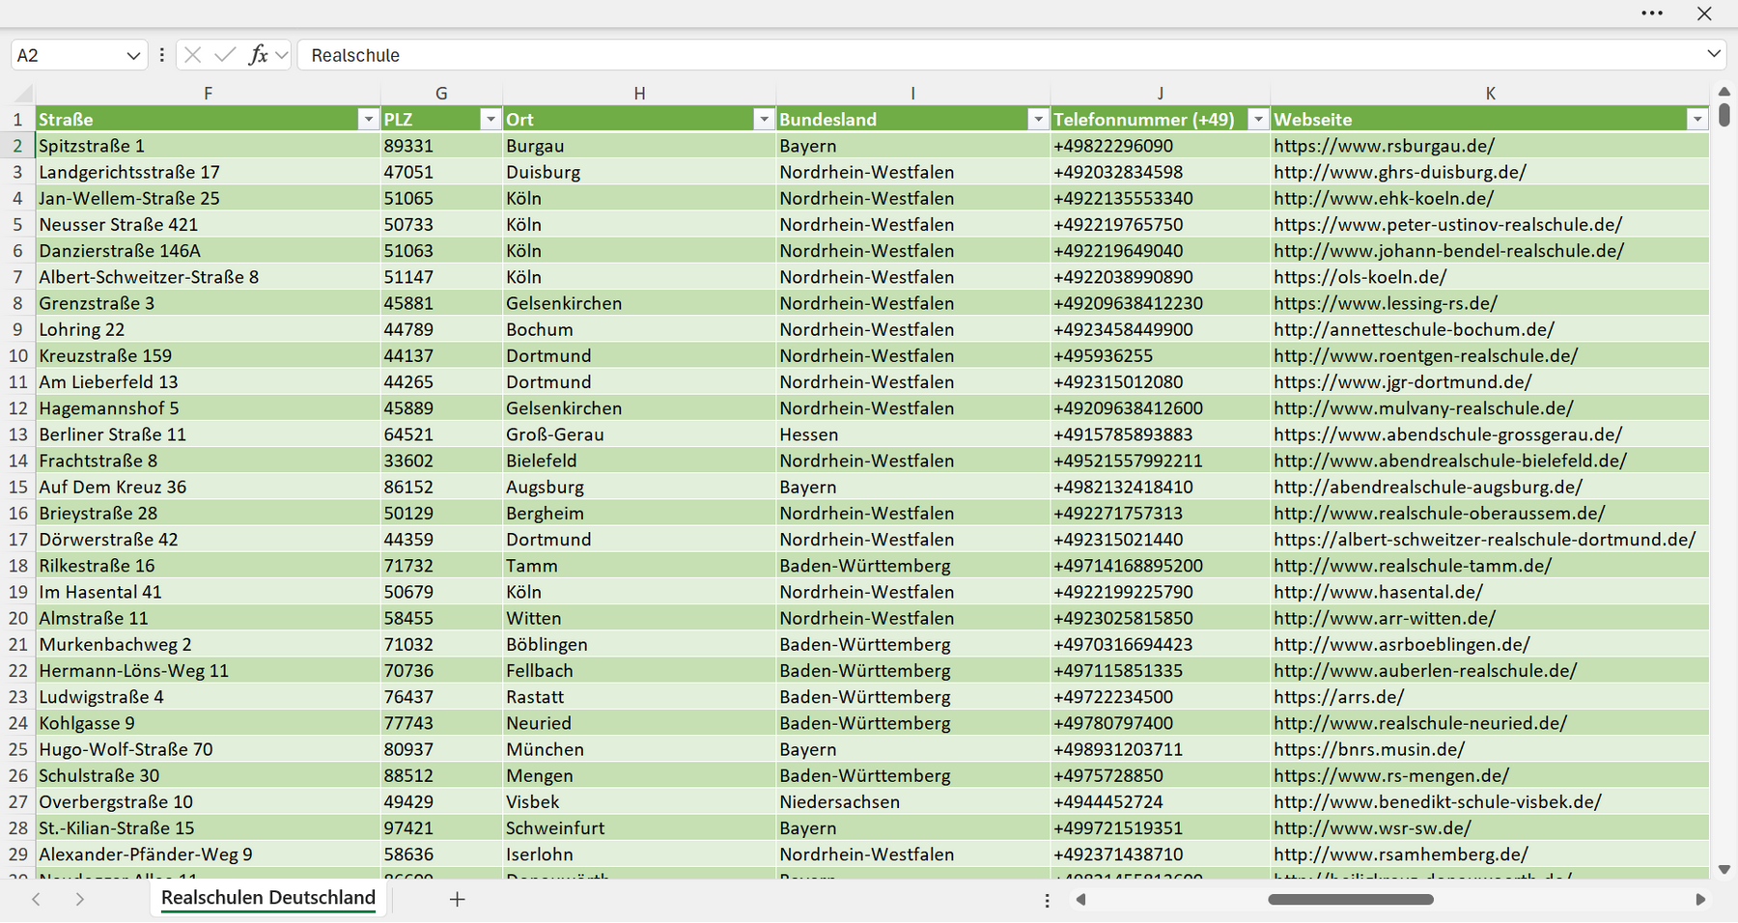Screen dimensions: 1738x923
Task: Click the next sheet navigation arrow
Action: (x=80, y=899)
